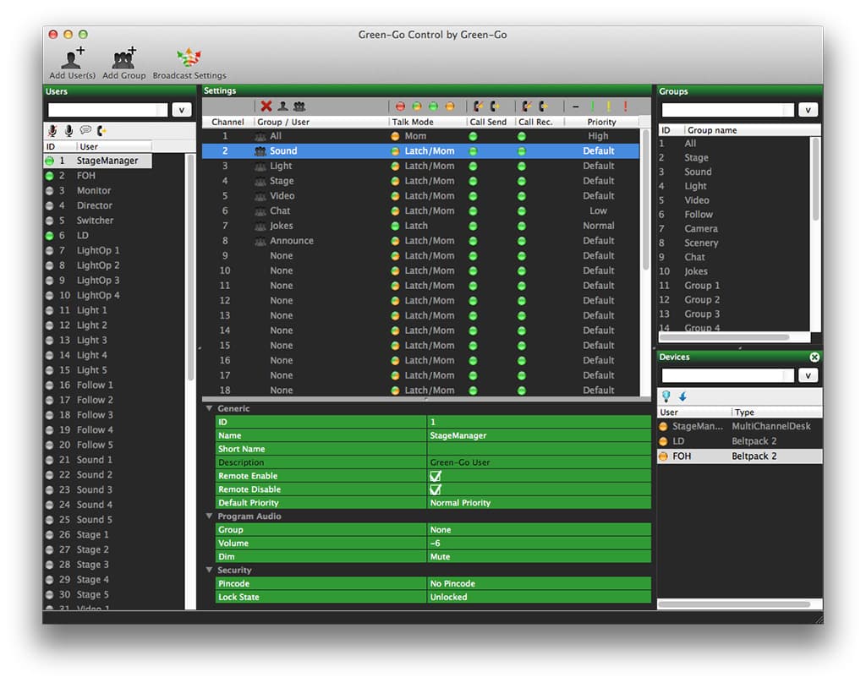The image size is (866, 683).
Task: Open the Devices filter dropdown v button
Action: (x=808, y=375)
